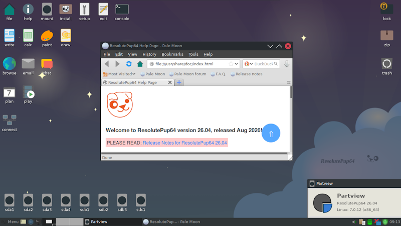This screenshot has width=401, height=226.
Task: Open the file manager desktop icon
Action: (10, 10)
